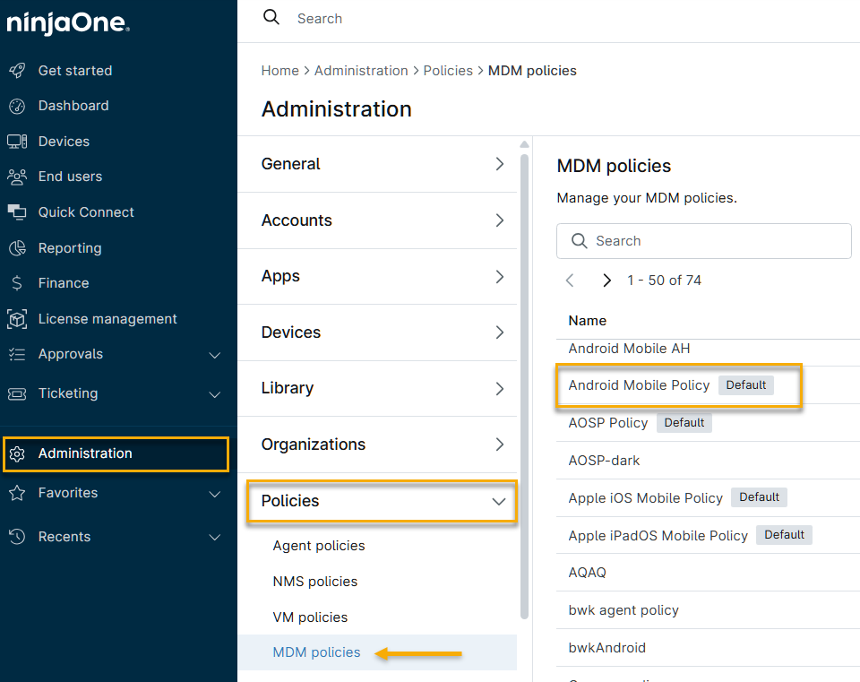
Task: Open End users in the sidebar
Action: point(70,177)
